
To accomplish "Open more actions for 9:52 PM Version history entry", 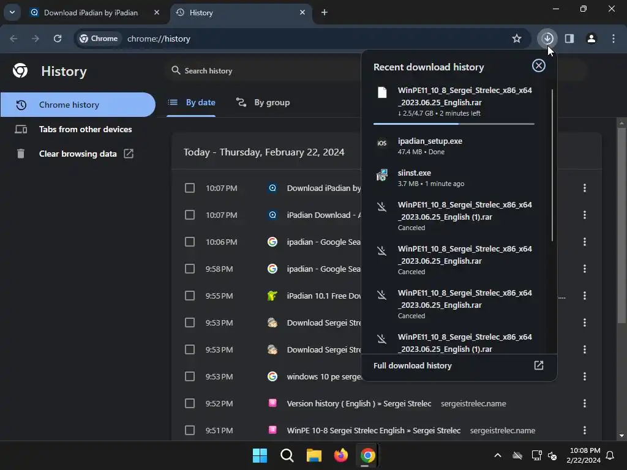I will (x=585, y=403).
